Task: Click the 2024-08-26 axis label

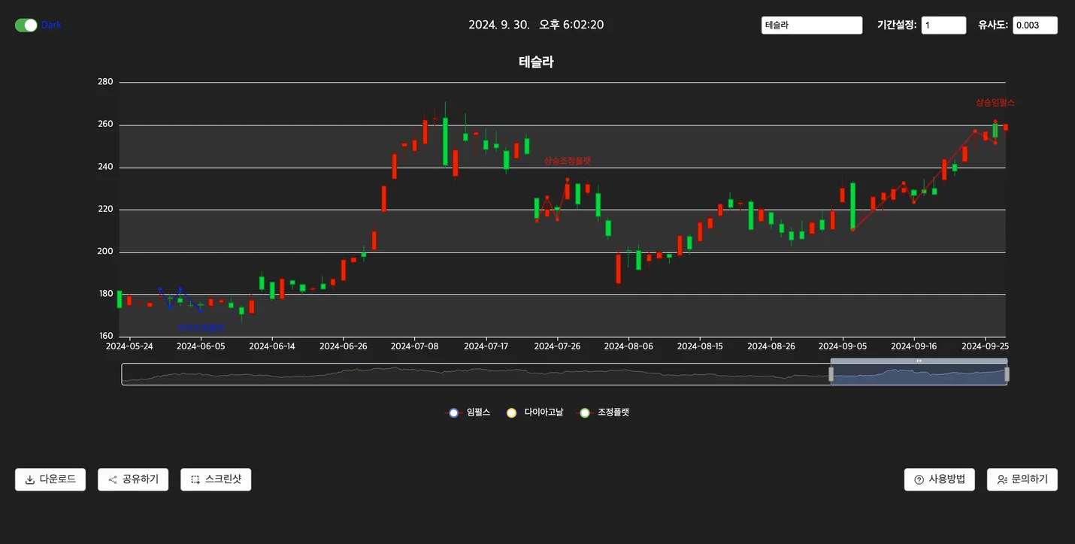Action: [771, 346]
